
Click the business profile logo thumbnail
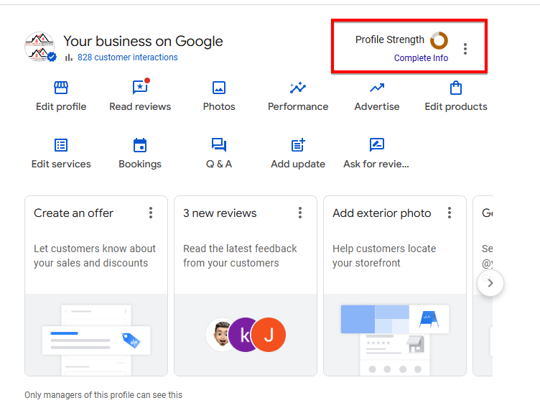coord(39,47)
